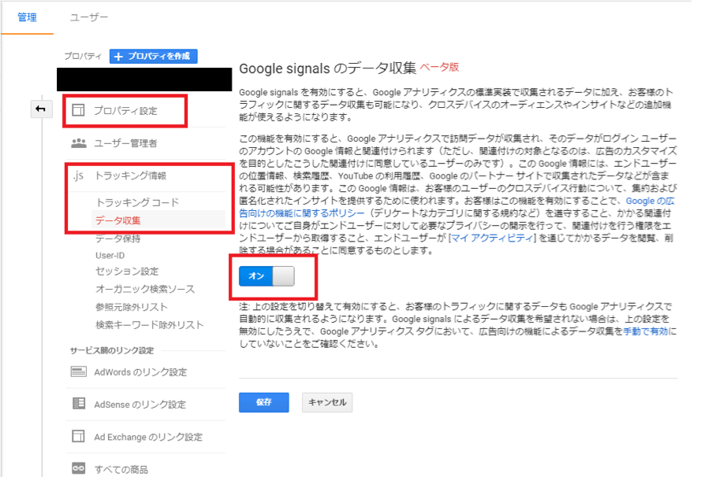
Task: Select トラッキング コード in the sidebar
Action: [x=136, y=202]
